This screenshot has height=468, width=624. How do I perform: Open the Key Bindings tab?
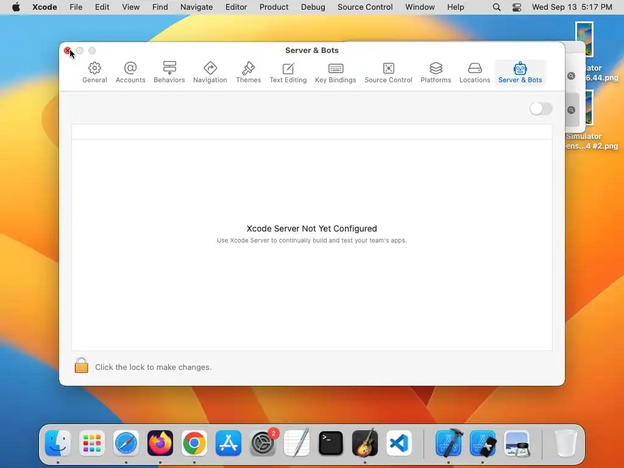[336, 73]
